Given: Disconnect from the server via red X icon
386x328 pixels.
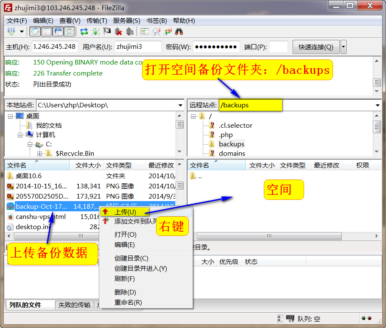Looking at the screenshot, I should [118, 31].
